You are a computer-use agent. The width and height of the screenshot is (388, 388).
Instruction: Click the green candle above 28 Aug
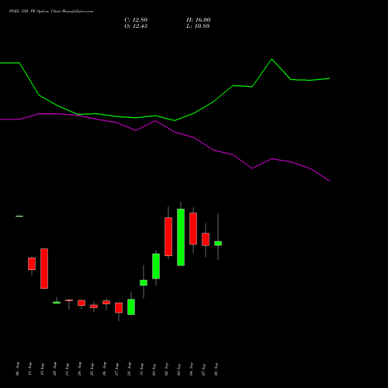pyautogui.click(x=131, y=307)
